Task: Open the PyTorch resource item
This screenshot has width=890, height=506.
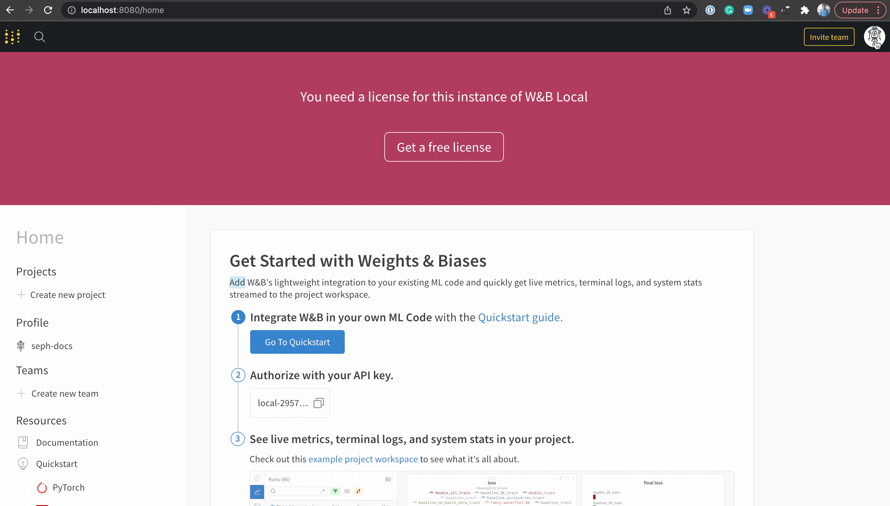Action: point(68,488)
